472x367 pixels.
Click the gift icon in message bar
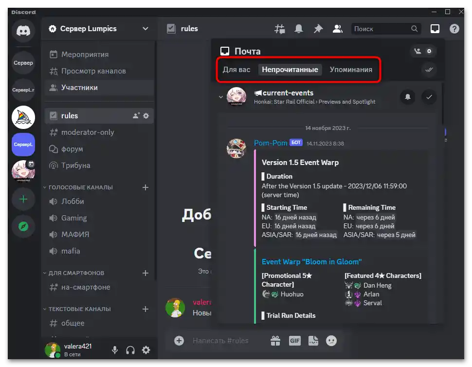[x=275, y=341]
